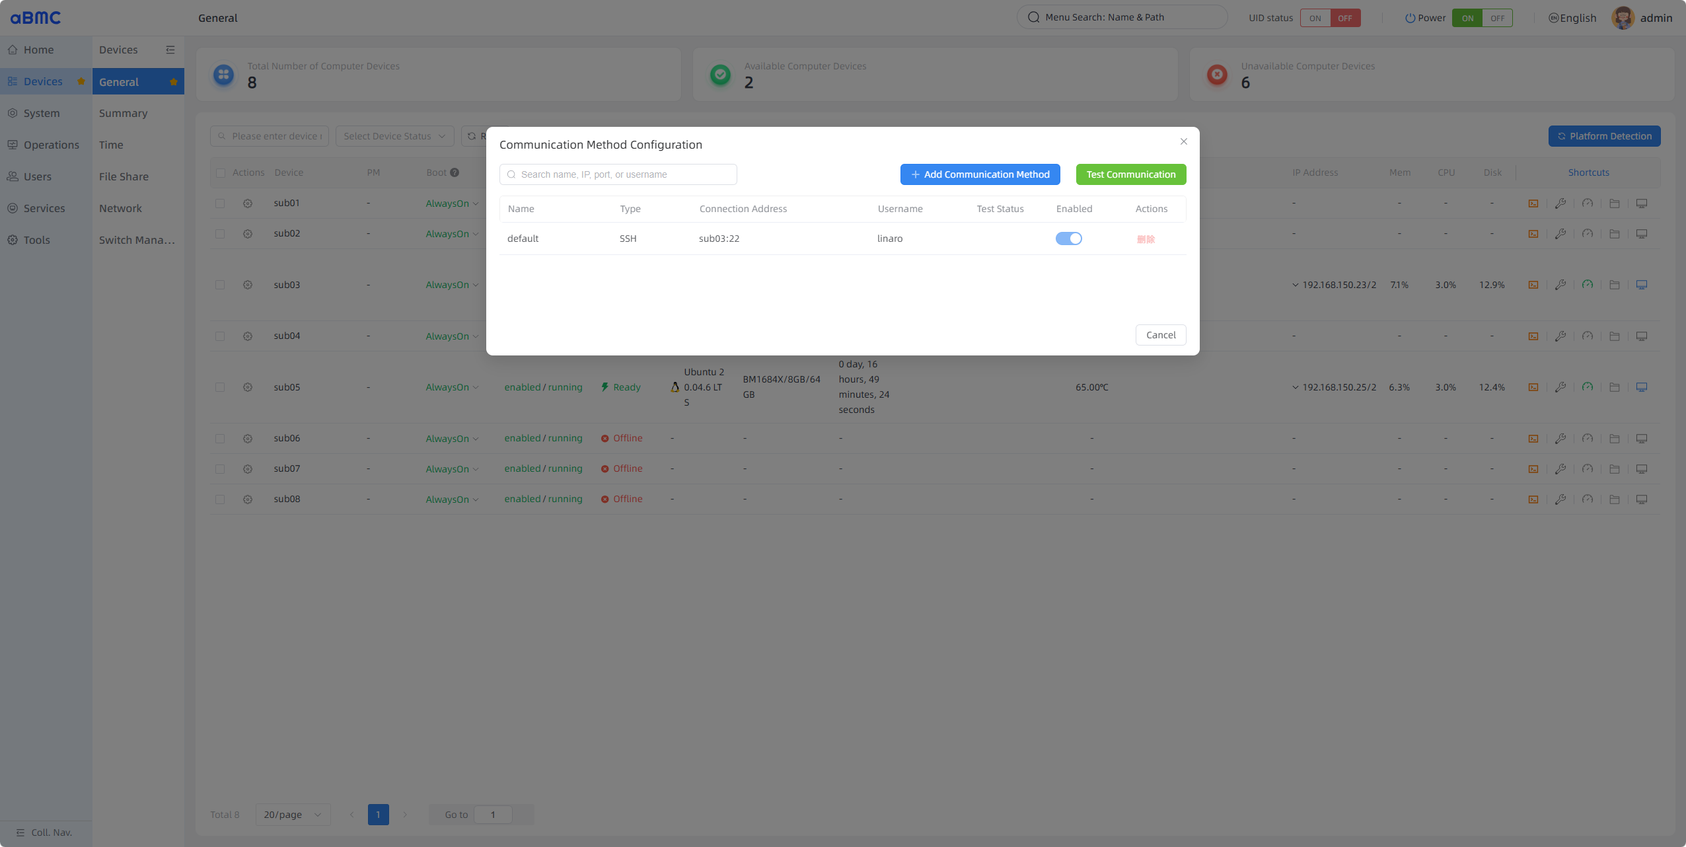Open File Share submenu item
The height and width of the screenshot is (847, 1686).
(x=138, y=176)
